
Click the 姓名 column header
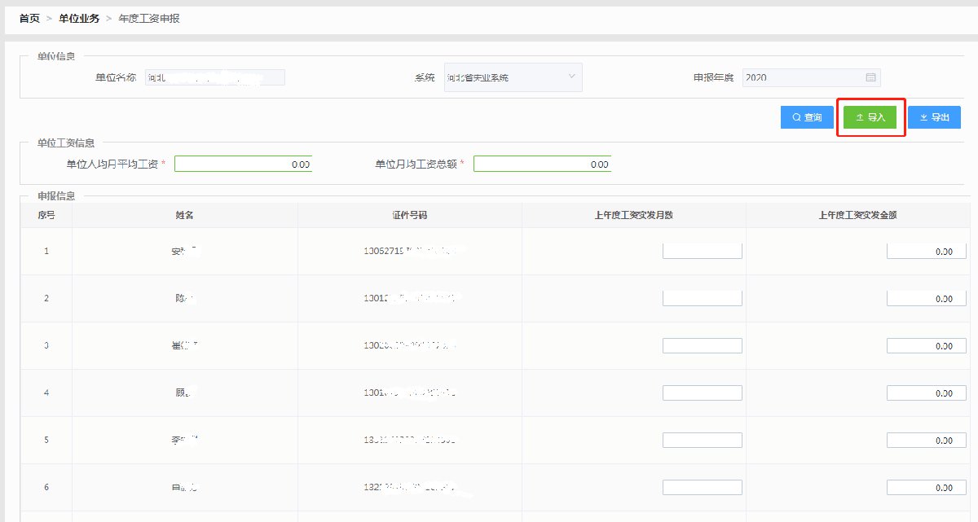(184, 215)
